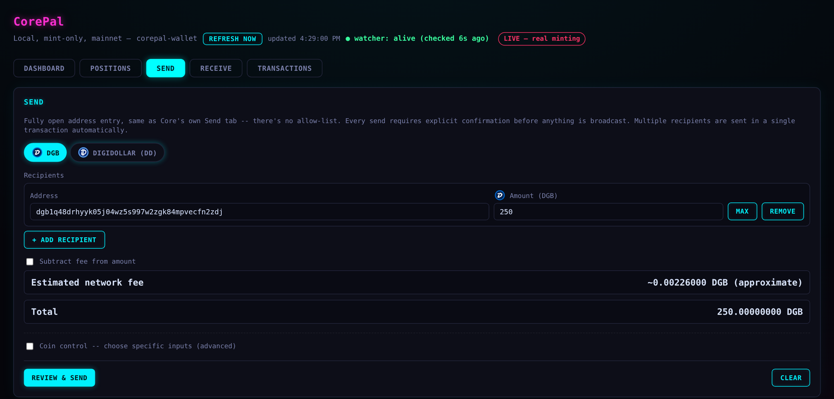Image resolution: width=834 pixels, height=399 pixels.
Task: Remove the recipient row
Action: [x=782, y=211]
